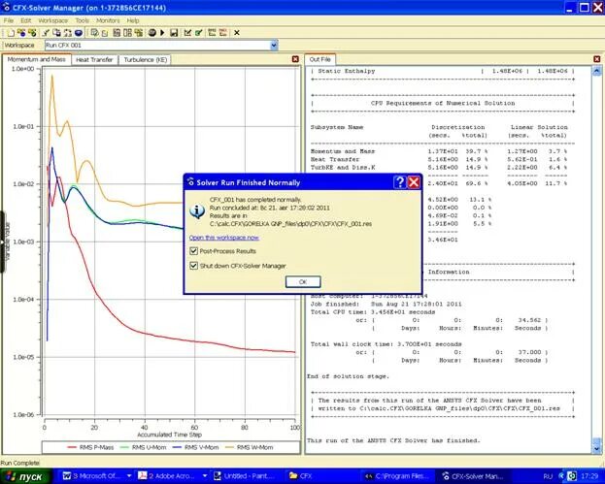Switch to Untitled - Paint in the taskbar
Image resolution: width=605 pixels, height=484 pixels.
(x=247, y=476)
